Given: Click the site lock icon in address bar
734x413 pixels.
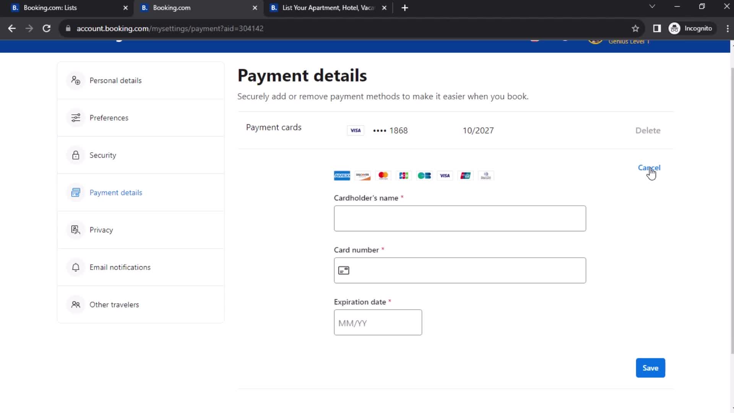Looking at the screenshot, I should [x=68, y=28].
